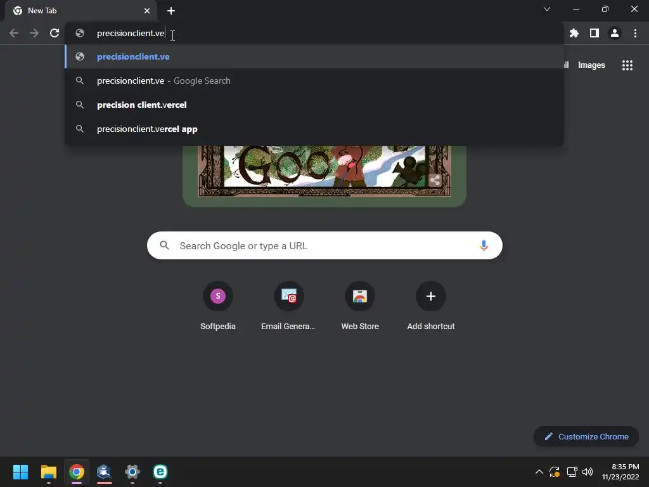Click the share icon on doodle
The image size is (649, 487).
point(435,180)
